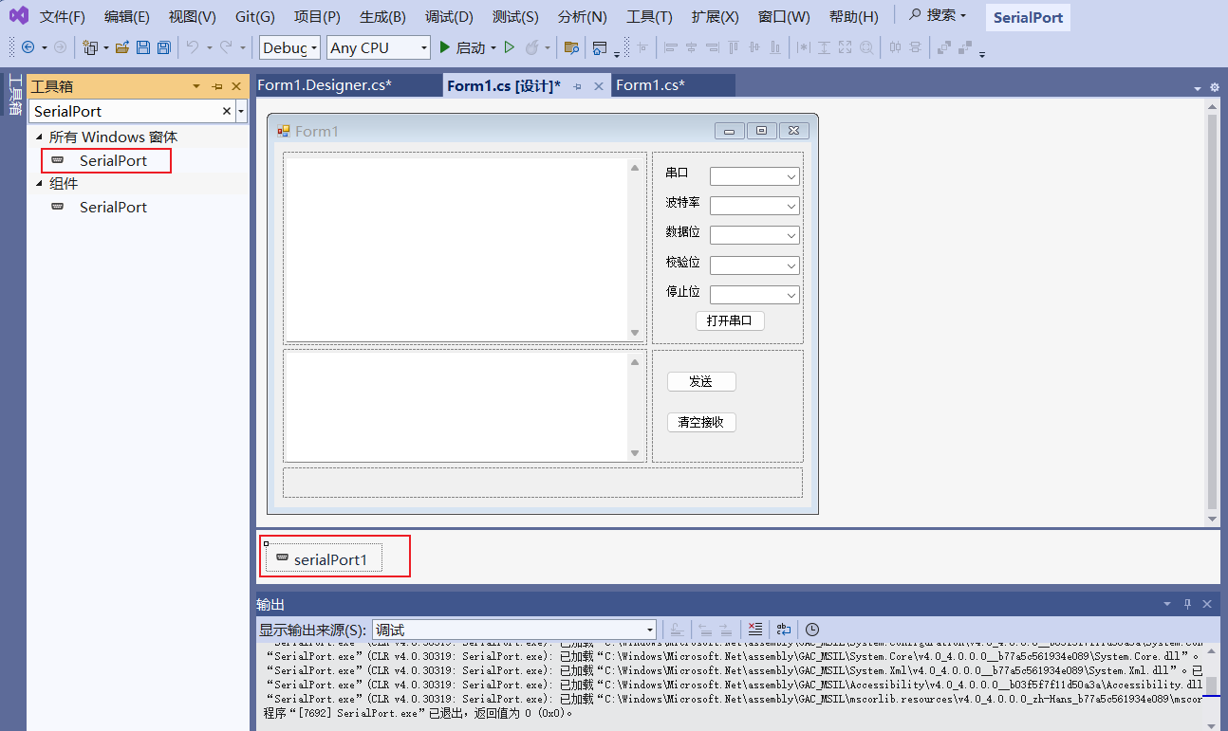Click the 发送 button on form

pos(701,381)
